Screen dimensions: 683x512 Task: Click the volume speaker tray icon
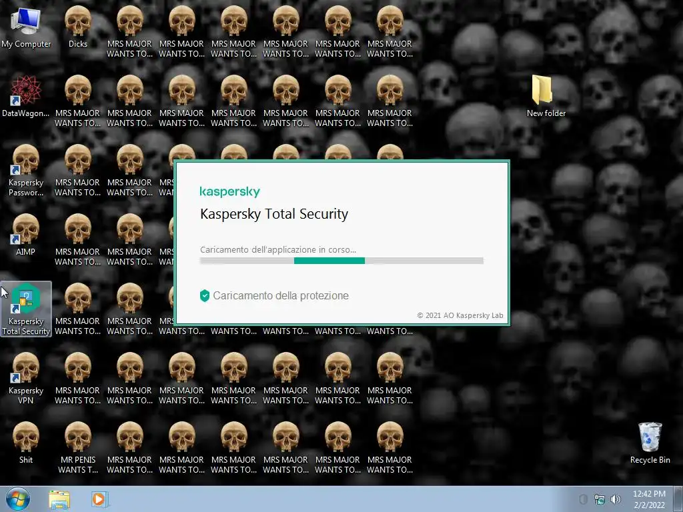point(615,499)
